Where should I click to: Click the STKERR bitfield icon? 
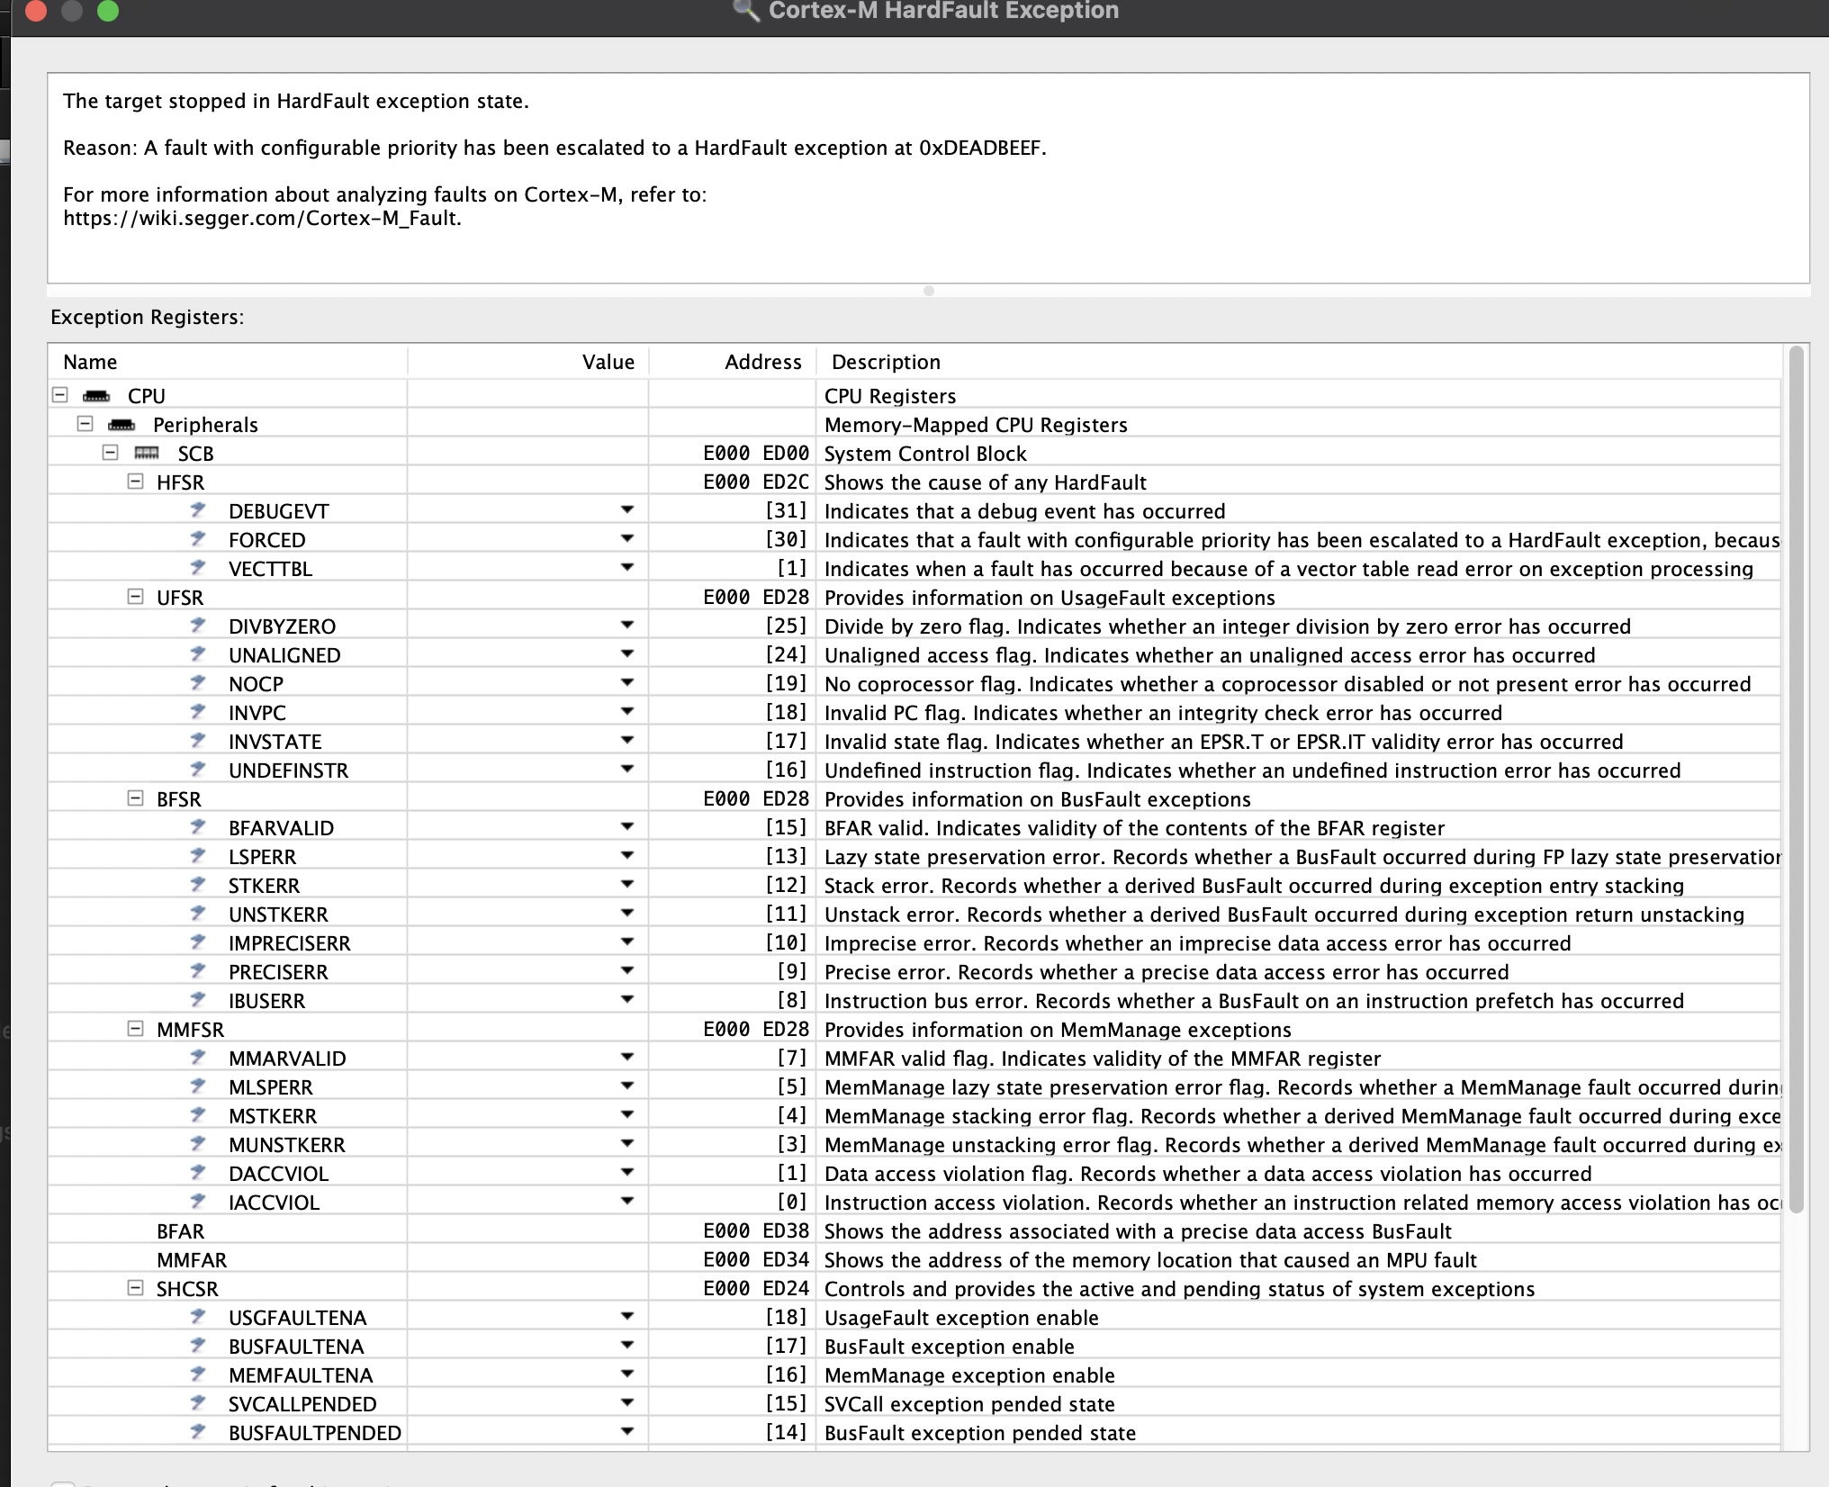(198, 885)
